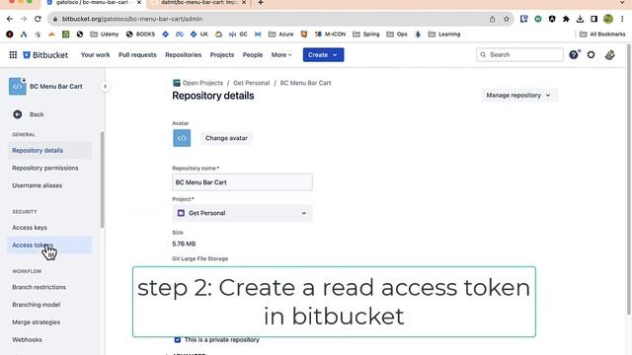Image resolution: width=632 pixels, height=355 pixels.
Task: Click the Bitbucket Search box
Action: click(519, 55)
